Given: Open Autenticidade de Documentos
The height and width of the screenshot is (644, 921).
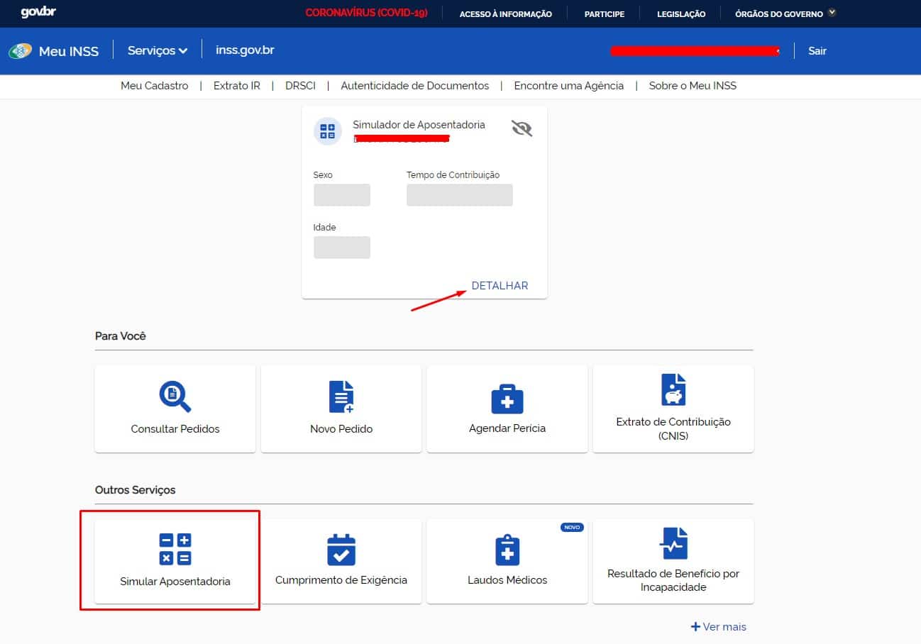Looking at the screenshot, I should coord(415,86).
